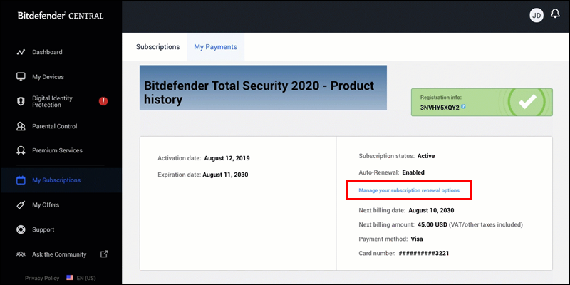Click the My Devices monitor icon
Image resolution: width=570 pixels, height=285 pixels.
pos(21,76)
